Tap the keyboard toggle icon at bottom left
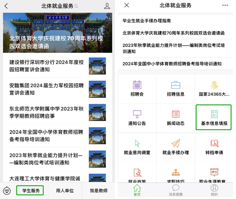 pos(7,191)
